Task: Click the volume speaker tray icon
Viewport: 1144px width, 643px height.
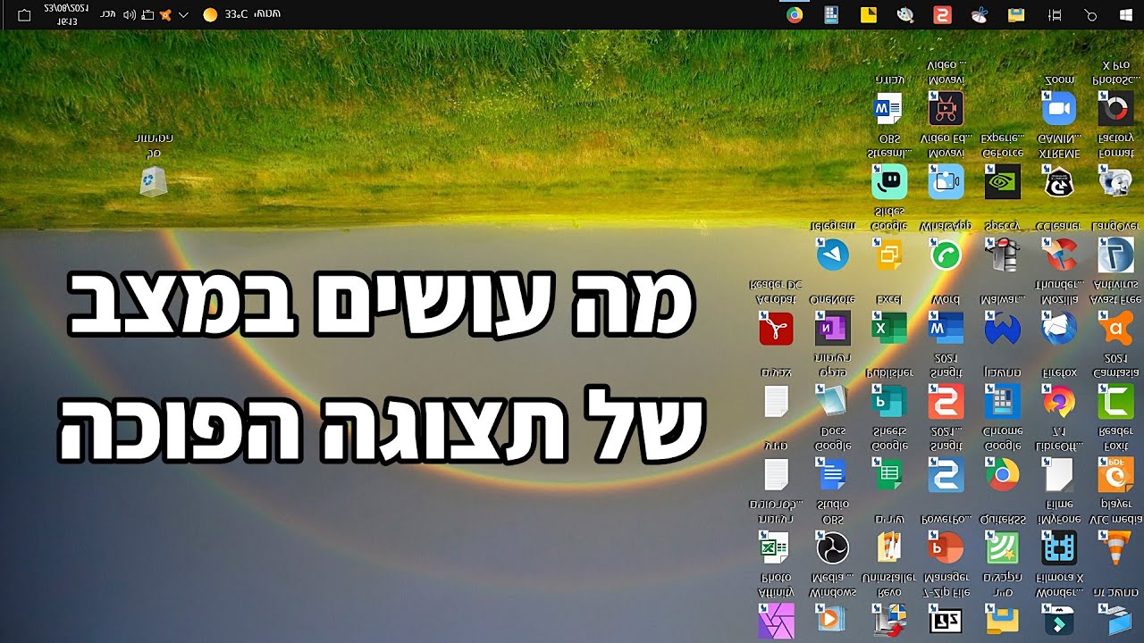Action: 129,14
